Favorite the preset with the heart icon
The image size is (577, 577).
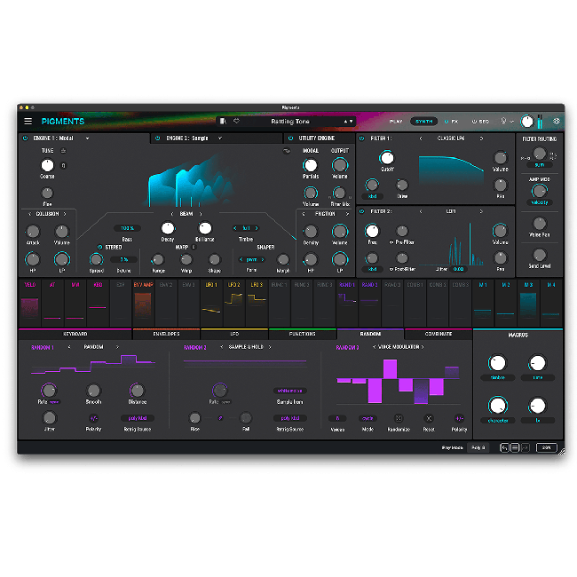[236, 121]
